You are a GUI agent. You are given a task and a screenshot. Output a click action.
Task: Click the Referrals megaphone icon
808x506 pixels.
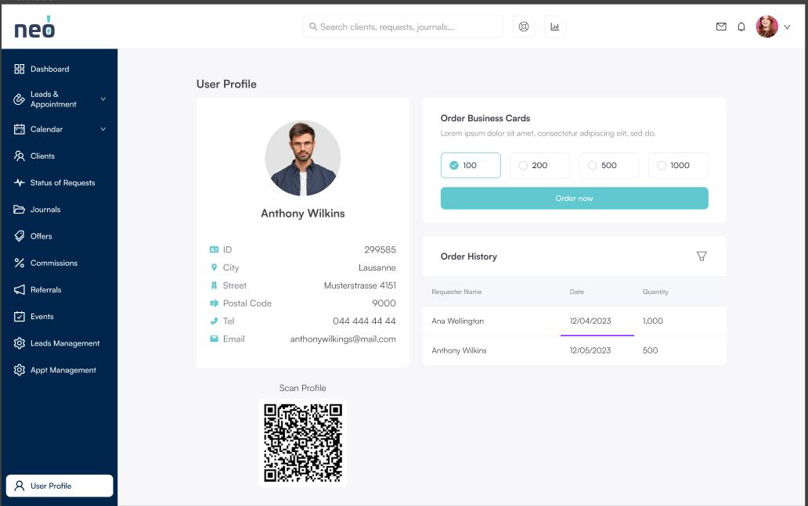pos(20,289)
